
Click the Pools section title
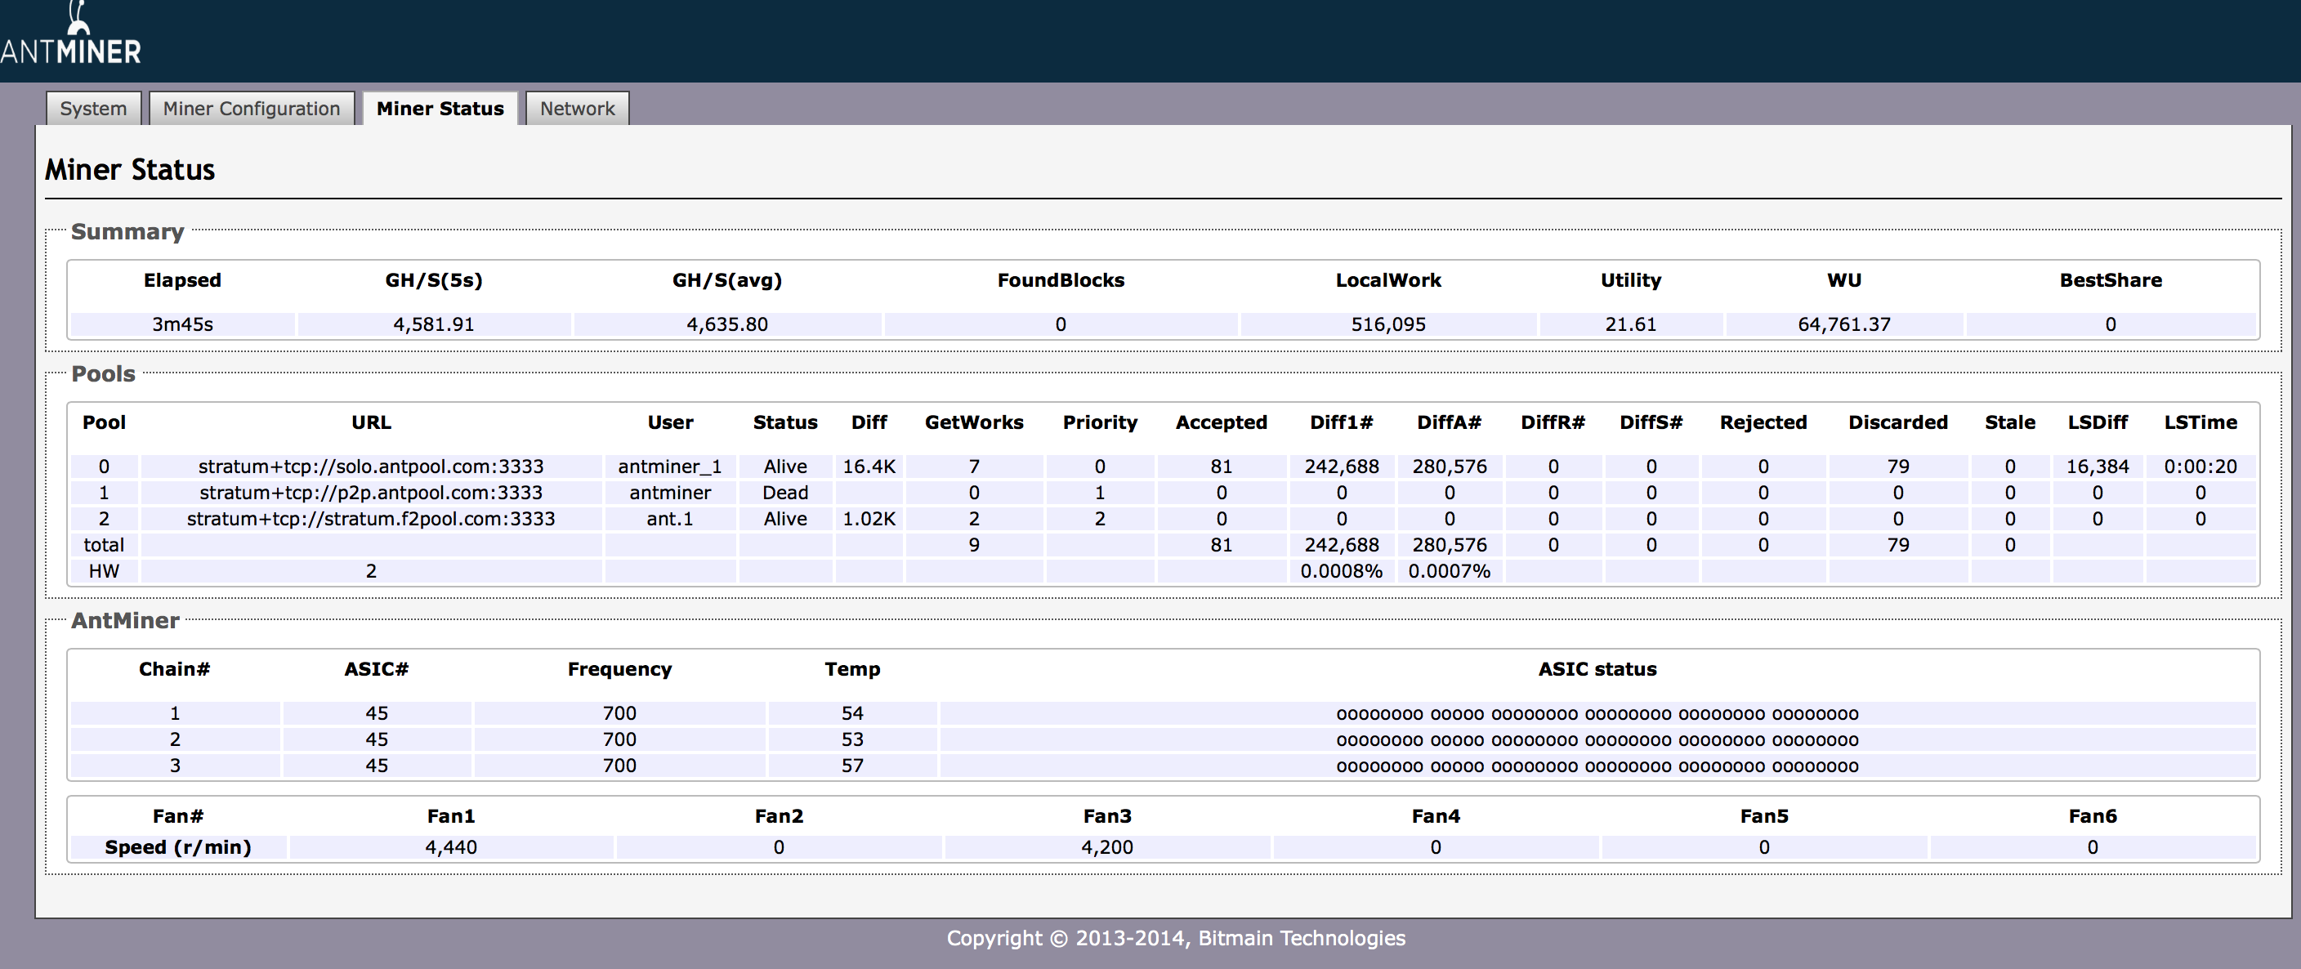click(x=104, y=373)
